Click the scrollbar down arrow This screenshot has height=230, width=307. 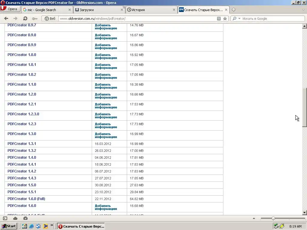(304, 213)
